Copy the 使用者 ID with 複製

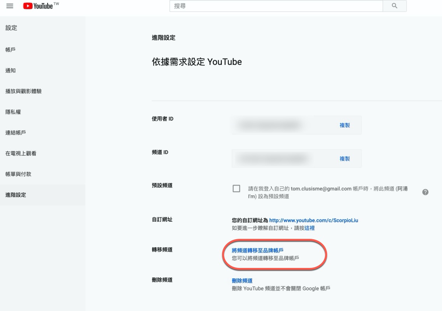(345, 125)
